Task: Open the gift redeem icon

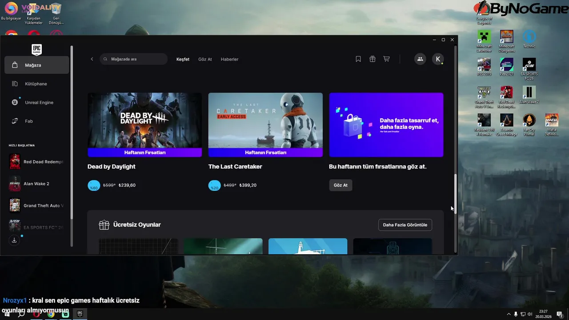Action: [373, 59]
